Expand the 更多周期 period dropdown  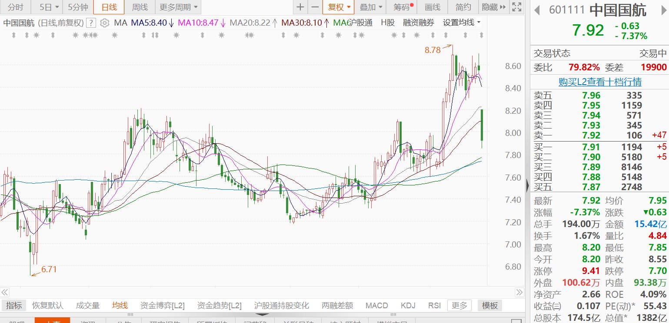pos(178,7)
